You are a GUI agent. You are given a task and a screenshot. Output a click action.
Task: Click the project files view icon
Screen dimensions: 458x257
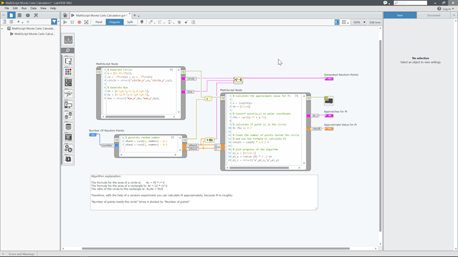[x=11, y=15]
